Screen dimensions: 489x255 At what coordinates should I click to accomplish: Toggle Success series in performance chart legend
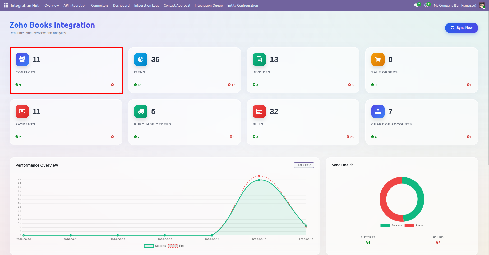(155, 246)
